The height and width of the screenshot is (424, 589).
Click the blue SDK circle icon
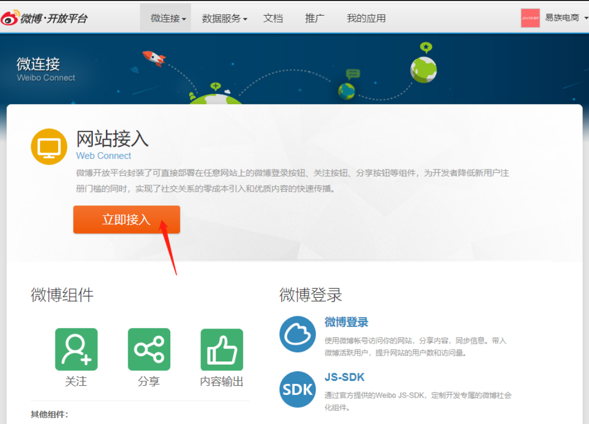click(297, 389)
